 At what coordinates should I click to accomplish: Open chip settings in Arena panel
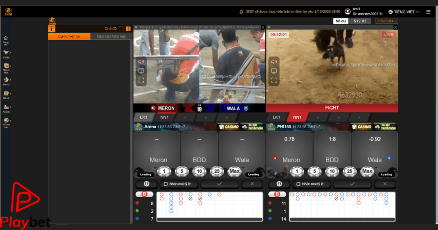tap(147, 184)
